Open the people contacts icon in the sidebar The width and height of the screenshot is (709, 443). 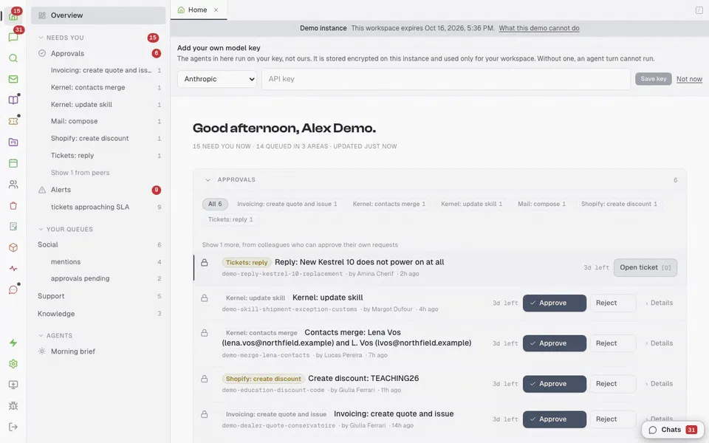pyautogui.click(x=13, y=185)
